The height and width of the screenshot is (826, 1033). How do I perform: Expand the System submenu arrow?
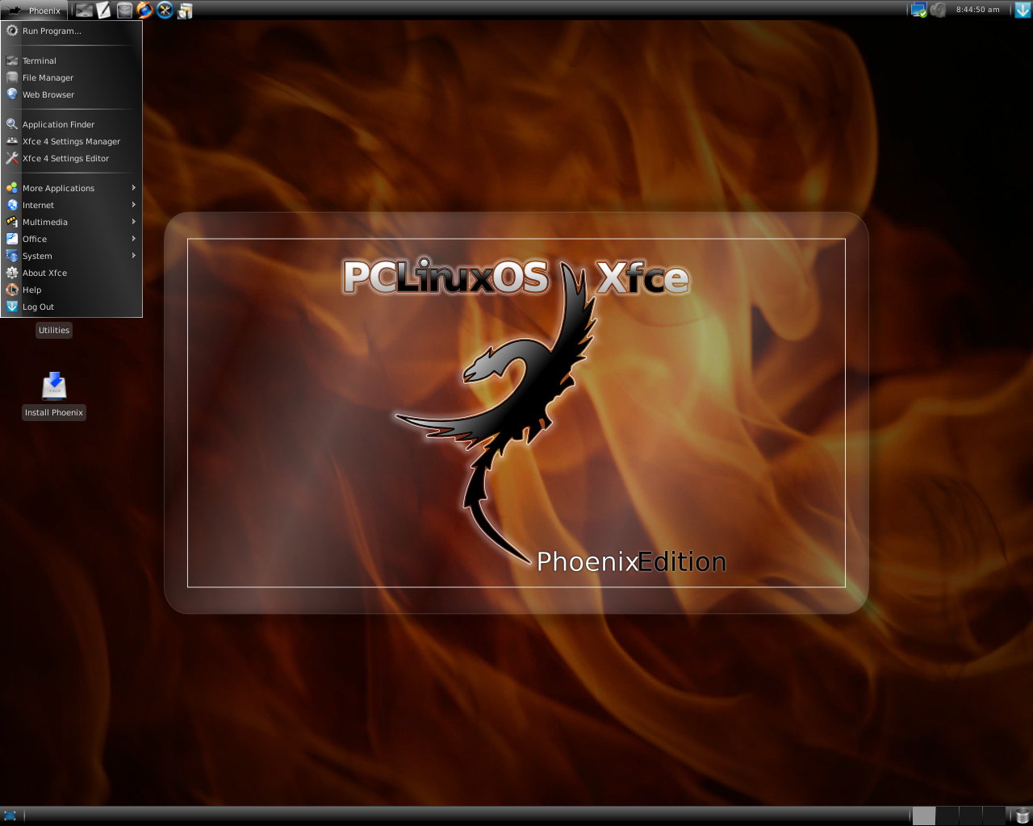(x=134, y=256)
